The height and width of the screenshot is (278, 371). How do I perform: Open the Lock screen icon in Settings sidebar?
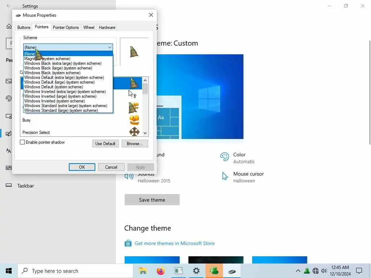point(9,116)
